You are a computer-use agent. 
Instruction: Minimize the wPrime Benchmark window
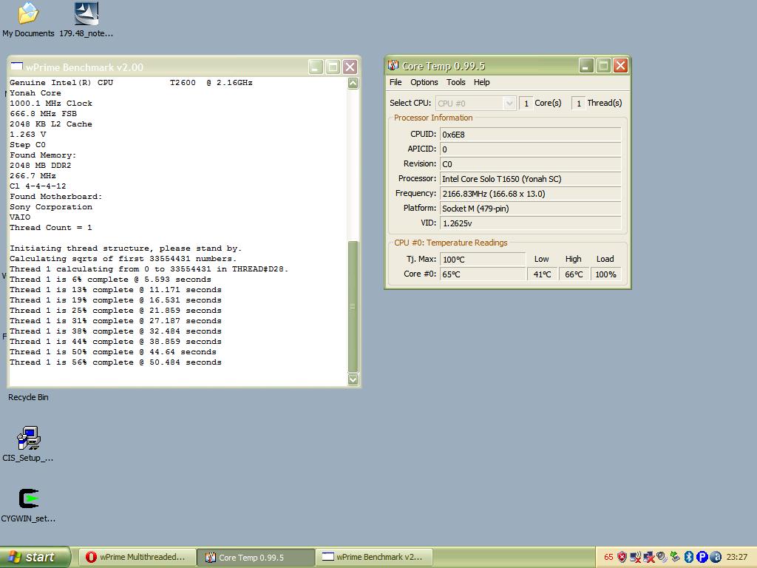point(316,67)
